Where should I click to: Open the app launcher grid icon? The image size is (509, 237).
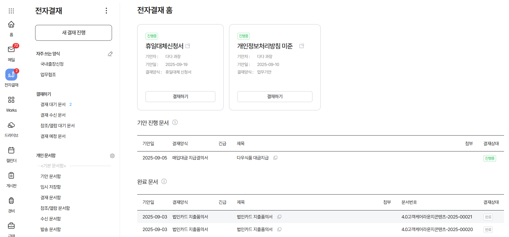pos(11,11)
